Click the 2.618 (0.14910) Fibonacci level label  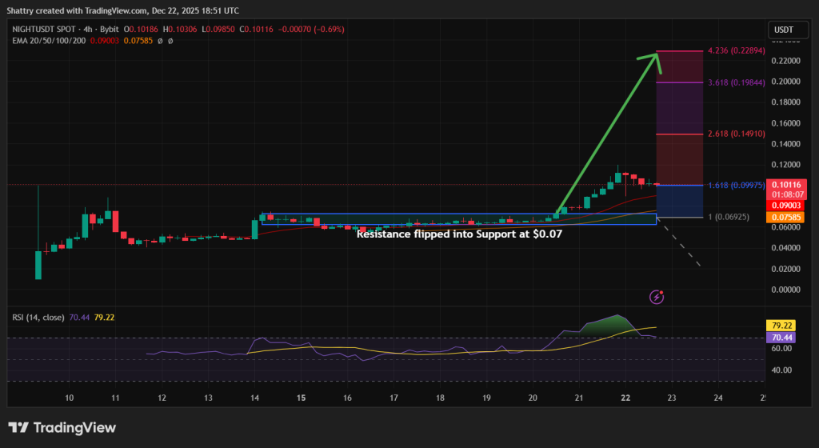click(737, 134)
